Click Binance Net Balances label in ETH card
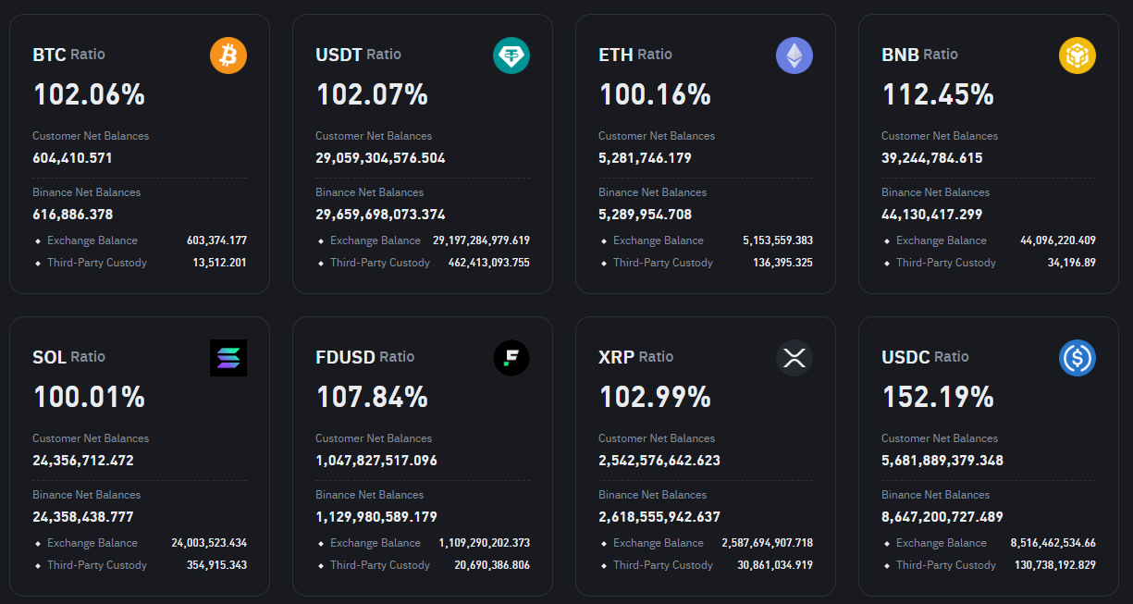Image resolution: width=1133 pixels, height=604 pixels. point(652,192)
